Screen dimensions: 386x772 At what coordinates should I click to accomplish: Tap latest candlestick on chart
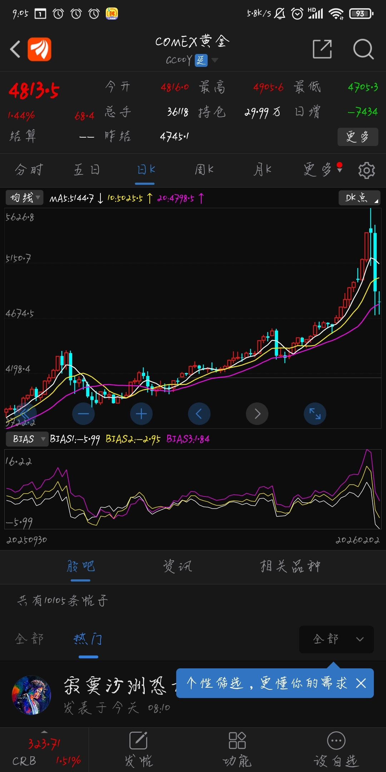coord(379,303)
